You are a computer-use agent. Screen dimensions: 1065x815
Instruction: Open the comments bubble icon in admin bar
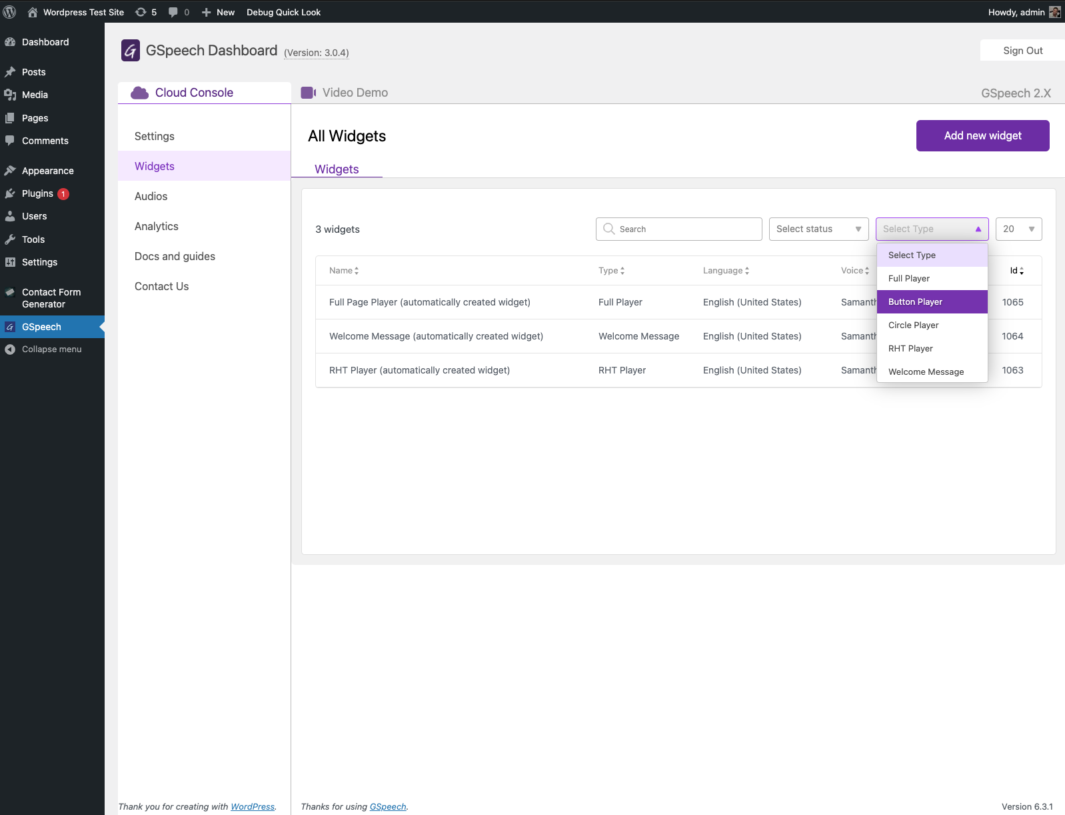[x=173, y=12]
